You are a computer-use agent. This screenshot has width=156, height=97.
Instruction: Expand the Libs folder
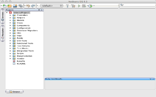10,33
